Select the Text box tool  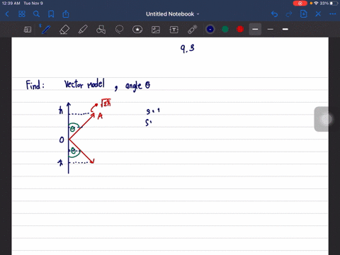174,30
